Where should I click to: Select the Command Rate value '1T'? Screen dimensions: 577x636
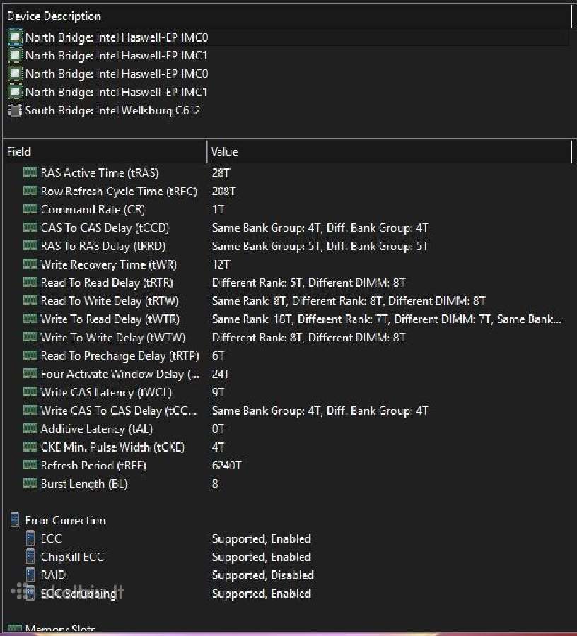[218, 210]
